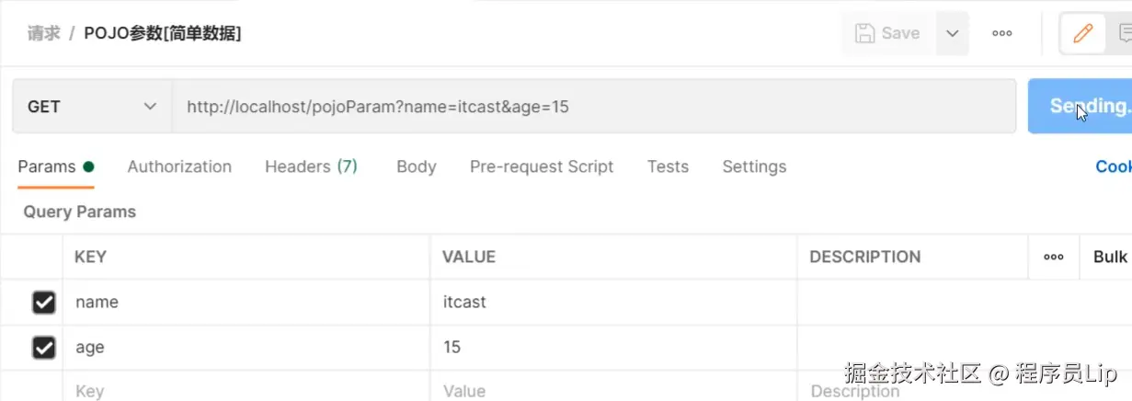Open the GET method dropdown
This screenshot has width=1132, height=401.
tap(92, 107)
